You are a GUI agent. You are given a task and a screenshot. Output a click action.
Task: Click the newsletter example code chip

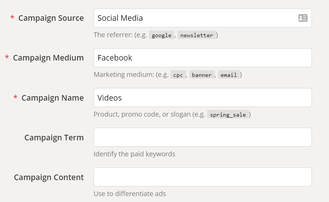point(197,35)
